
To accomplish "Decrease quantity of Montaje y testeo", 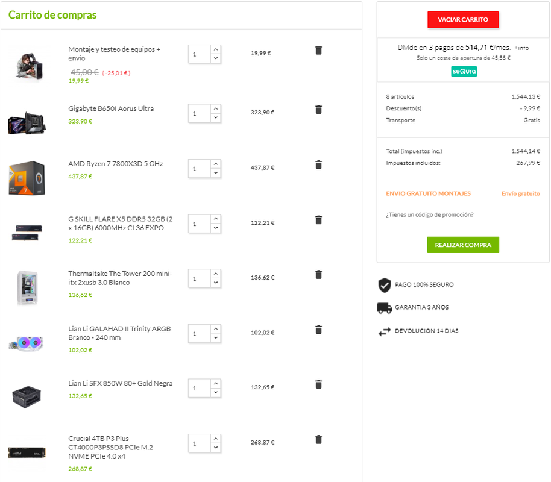I will click(x=216, y=58).
